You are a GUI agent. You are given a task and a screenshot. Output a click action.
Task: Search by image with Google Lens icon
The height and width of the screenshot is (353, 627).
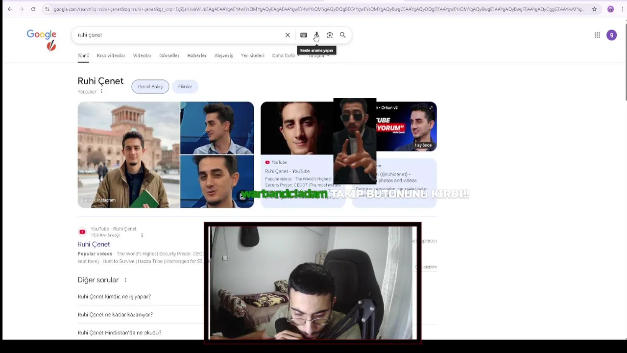point(330,35)
